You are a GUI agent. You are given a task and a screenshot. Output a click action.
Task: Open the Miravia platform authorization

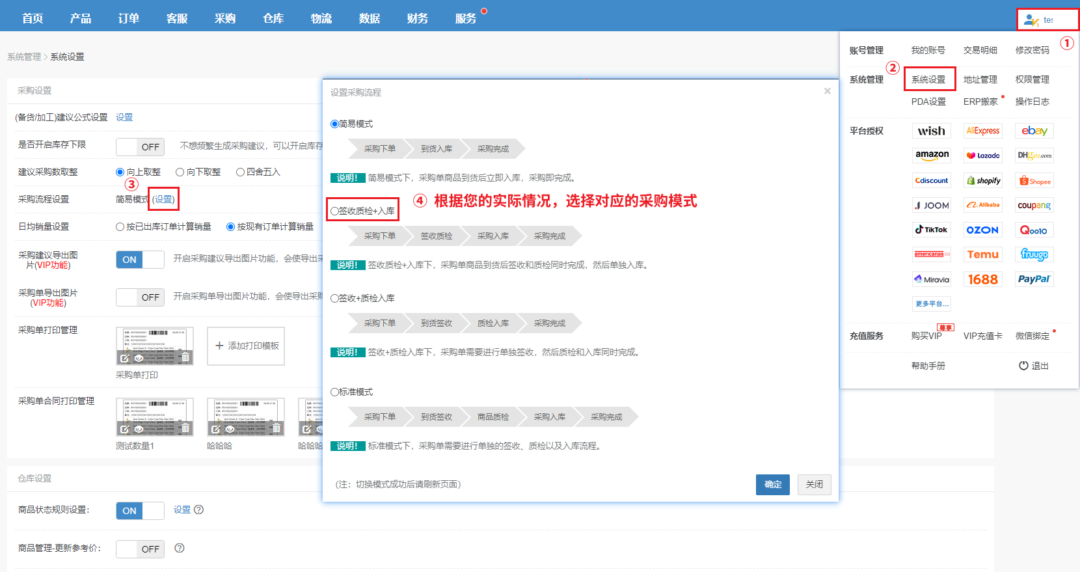click(931, 279)
